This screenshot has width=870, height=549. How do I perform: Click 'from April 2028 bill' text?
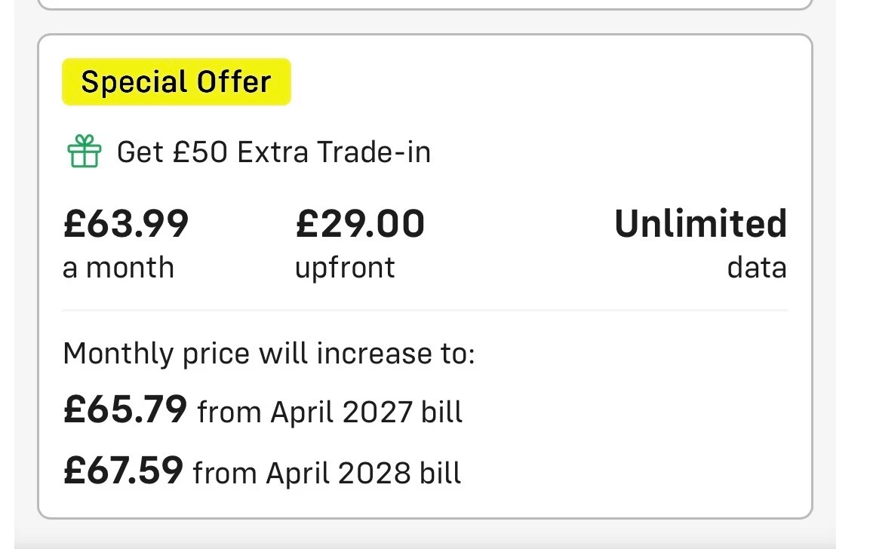tap(327, 473)
